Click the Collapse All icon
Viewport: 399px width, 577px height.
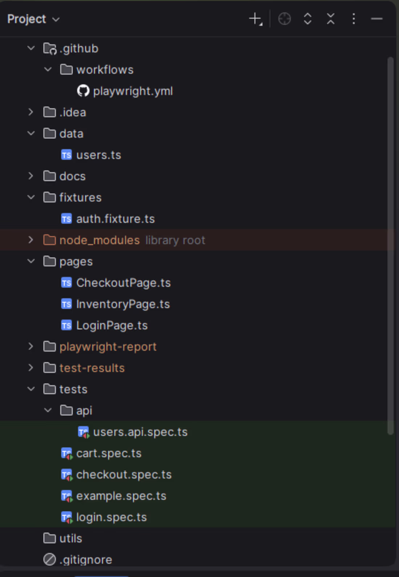click(x=330, y=19)
